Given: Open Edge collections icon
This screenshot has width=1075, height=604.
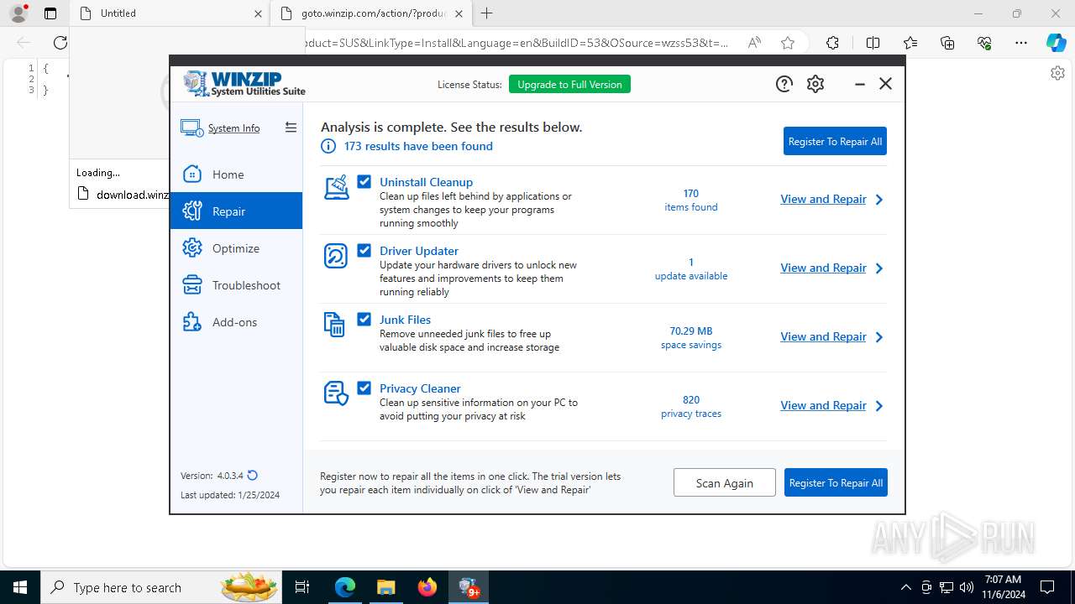Looking at the screenshot, I should pyautogui.click(x=947, y=43).
